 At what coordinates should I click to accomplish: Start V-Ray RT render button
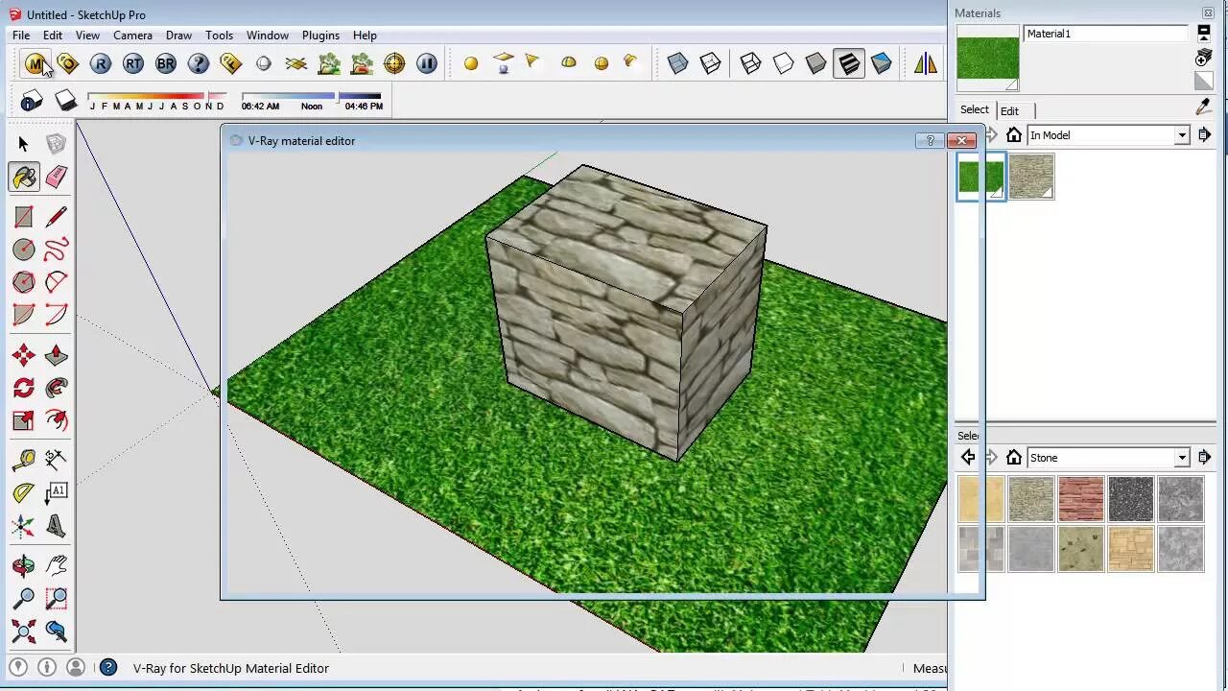pos(133,64)
